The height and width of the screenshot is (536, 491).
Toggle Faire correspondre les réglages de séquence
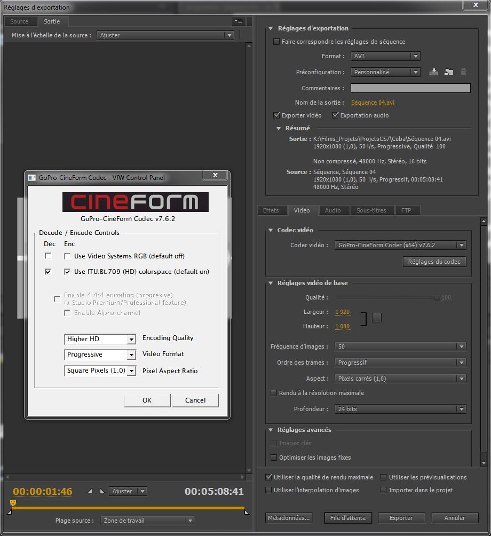coord(276,42)
